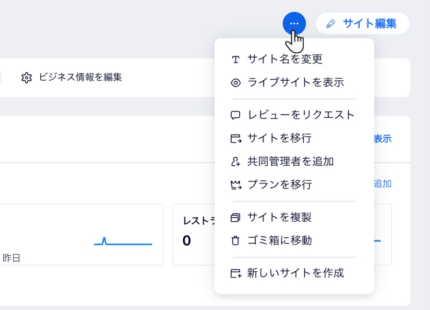Click the eye icon beside ライブサイトを表示

tap(235, 83)
